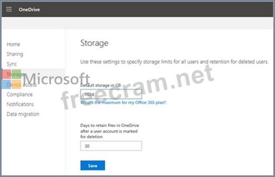Navigate to the Compliance page
The width and height of the screenshot is (275, 177).
(20, 95)
